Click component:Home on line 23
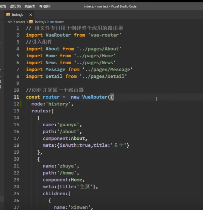 tap(63, 180)
